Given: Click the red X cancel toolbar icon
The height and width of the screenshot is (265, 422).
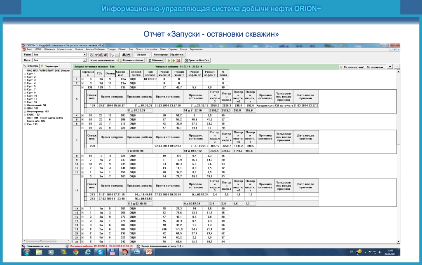Looking at the screenshot, I should click(x=178, y=60).
